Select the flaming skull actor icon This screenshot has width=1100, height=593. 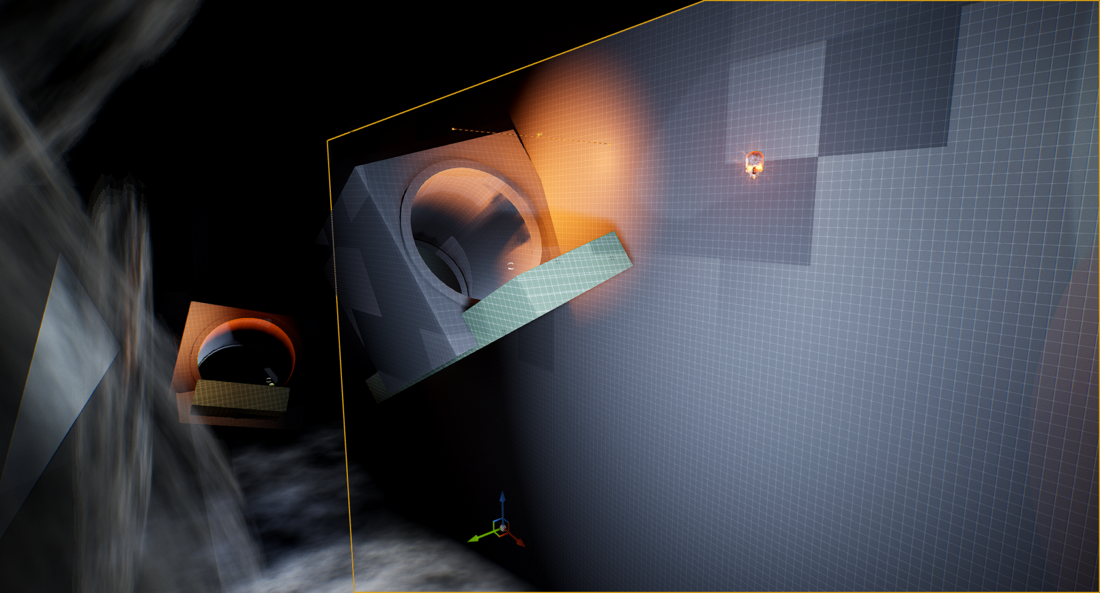pyautogui.click(x=754, y=164)
